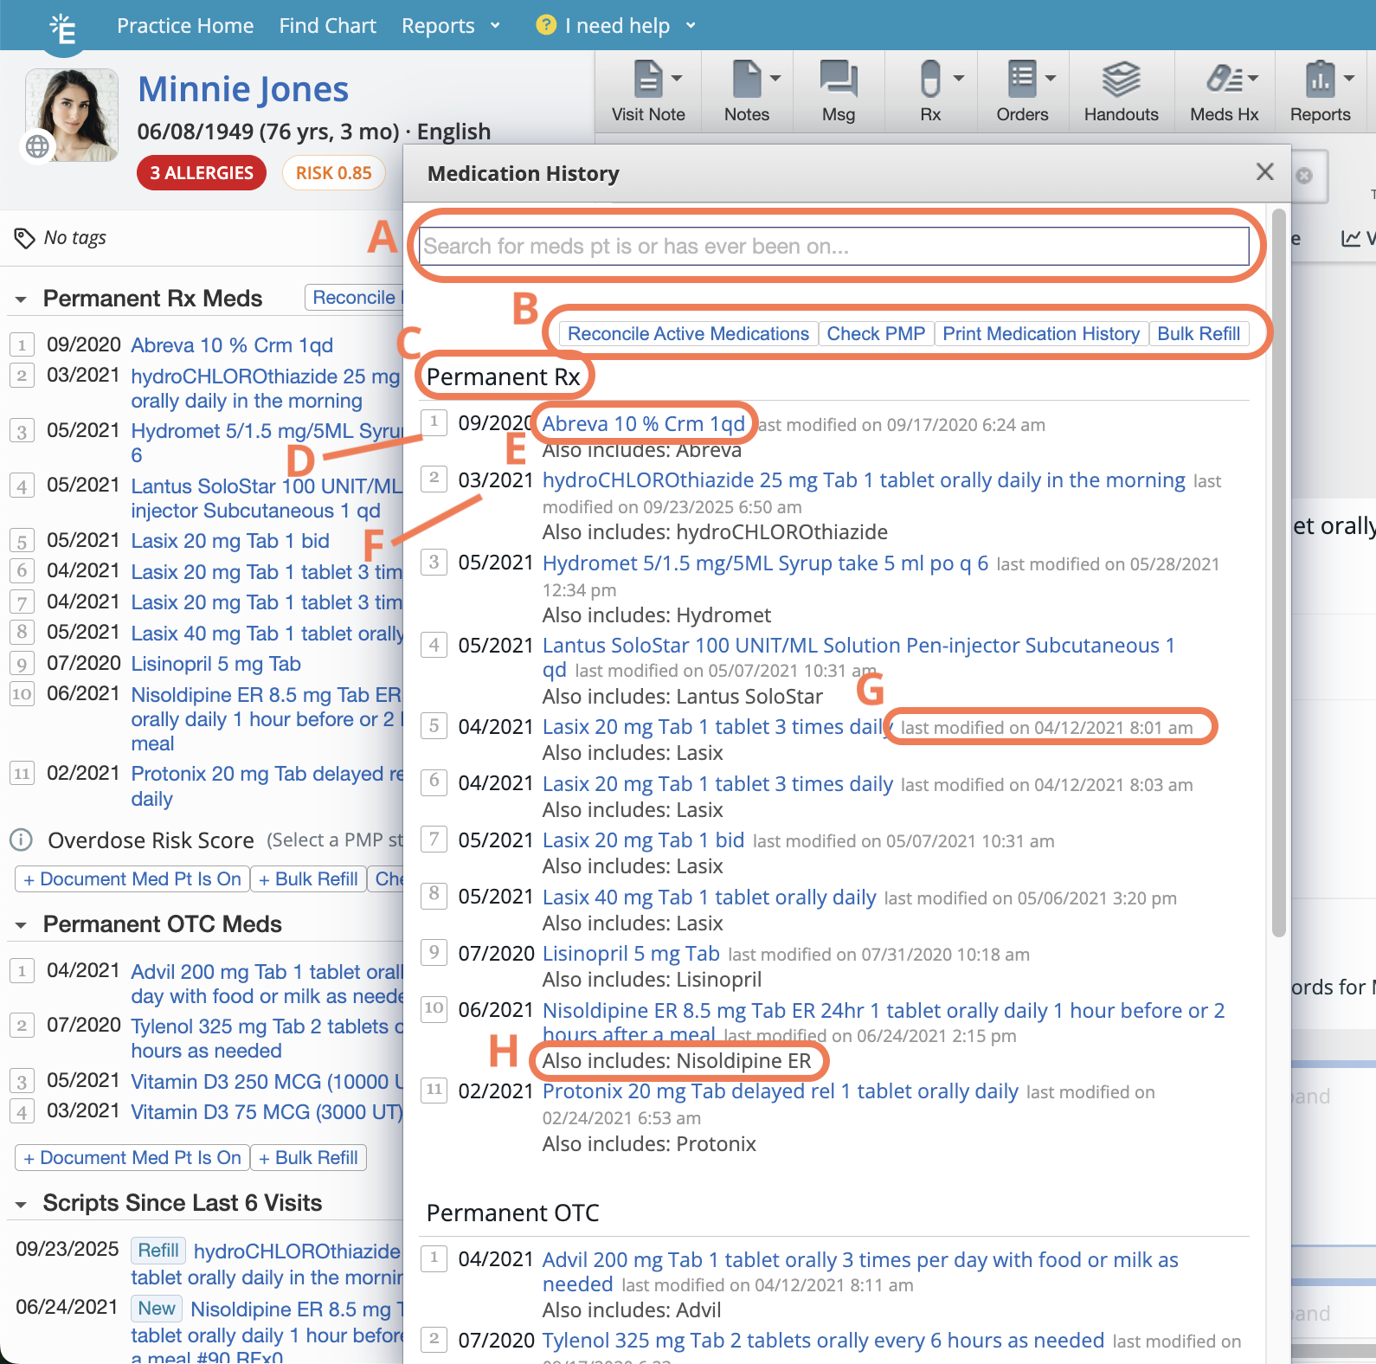The height and width of the screenshot is (1364, 1376).
Task: Open the Visit Note toolbar icon
Action: [647, 80]
